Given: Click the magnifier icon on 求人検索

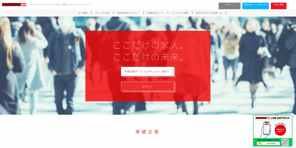Looking at the screenshot, I should click(x=275, y=5).
